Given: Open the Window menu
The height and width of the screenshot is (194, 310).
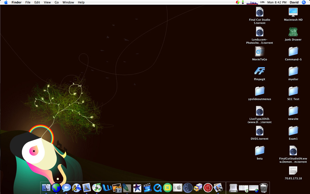Looking at the screenshot, I should pyautogui.click(x=68, y=2).
